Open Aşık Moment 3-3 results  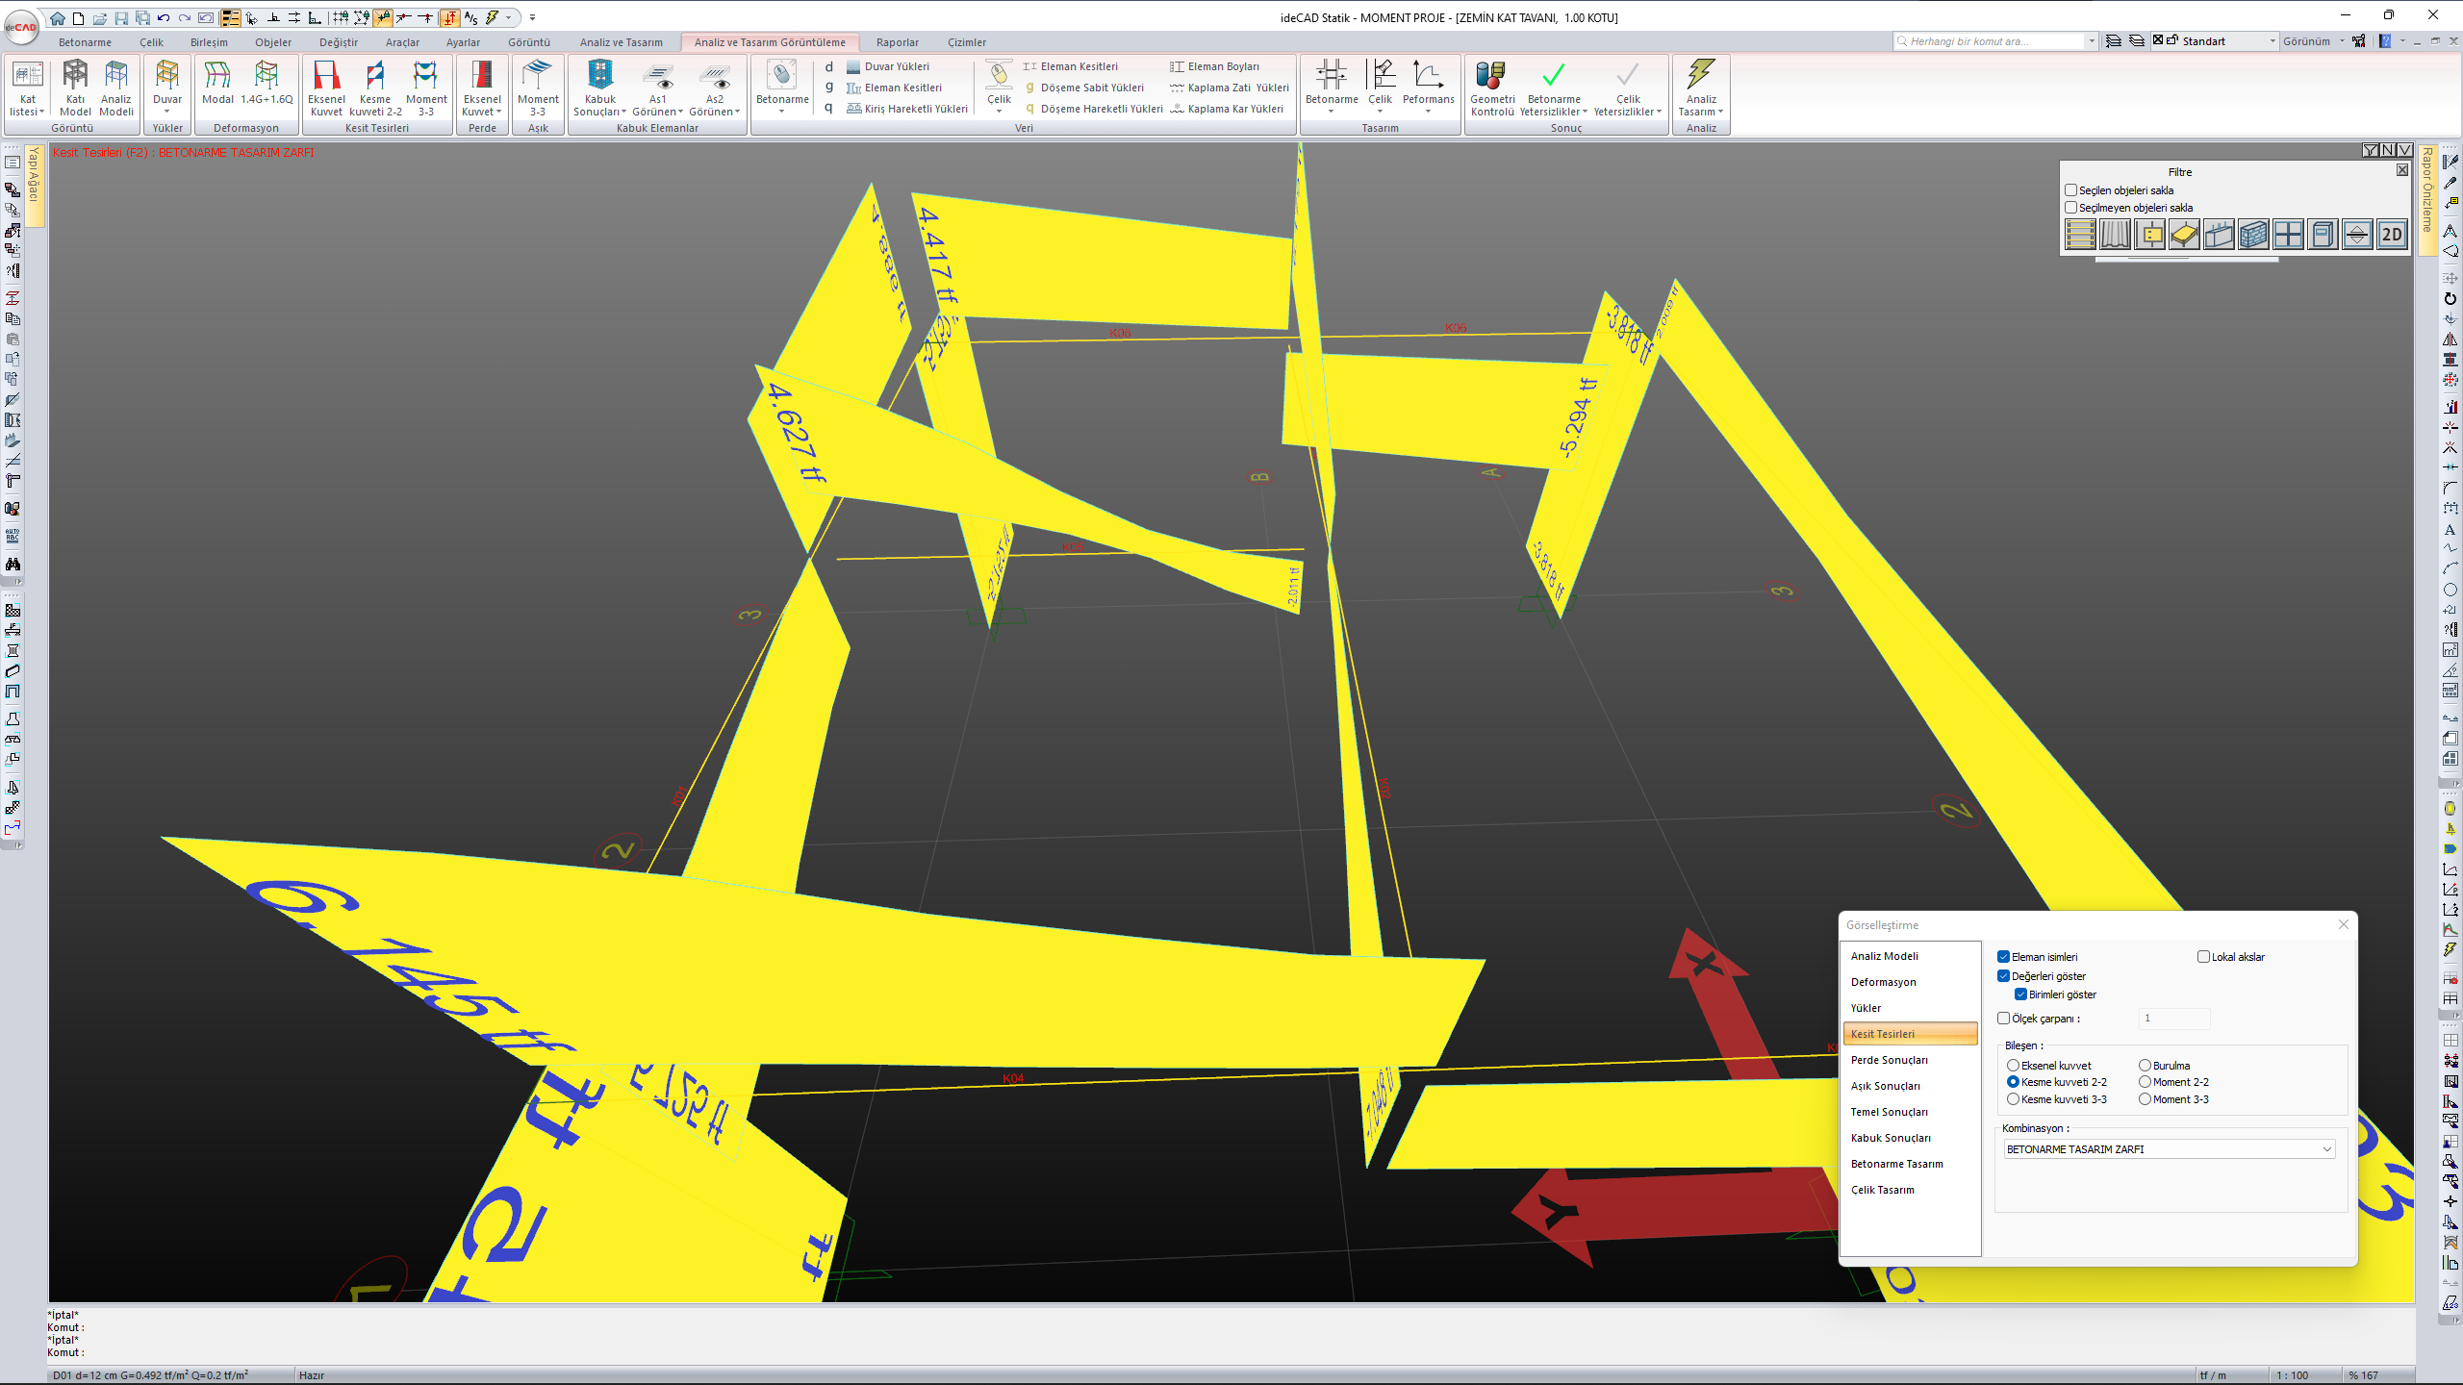[x=538, y=87]
